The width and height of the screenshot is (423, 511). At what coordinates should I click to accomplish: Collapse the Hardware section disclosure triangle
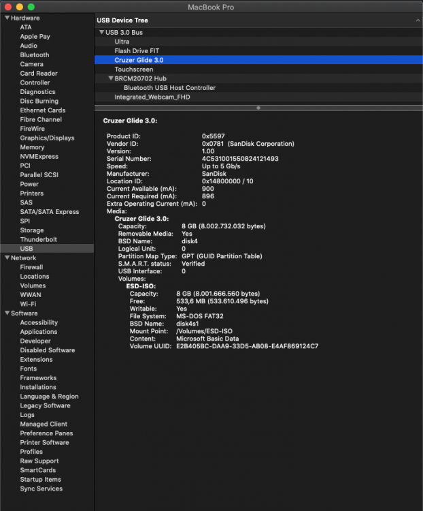click(x=6, y=18)
